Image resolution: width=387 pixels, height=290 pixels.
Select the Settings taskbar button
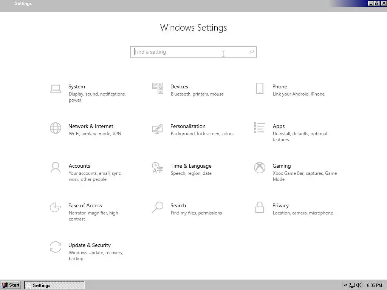[54, 285]
